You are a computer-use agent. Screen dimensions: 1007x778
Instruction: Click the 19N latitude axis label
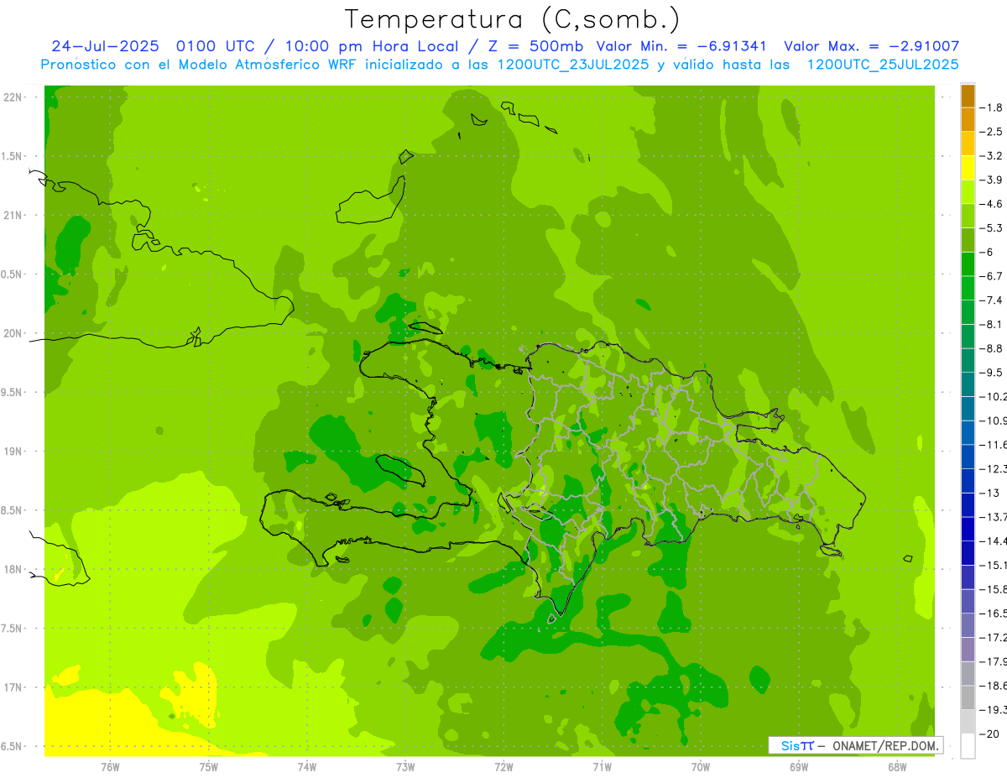[x=13, y=452]
